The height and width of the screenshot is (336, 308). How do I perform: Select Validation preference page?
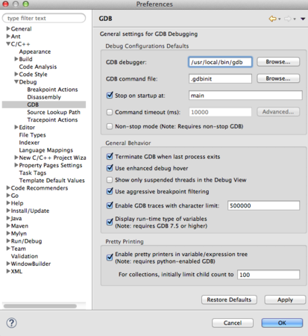click(25, 256)
